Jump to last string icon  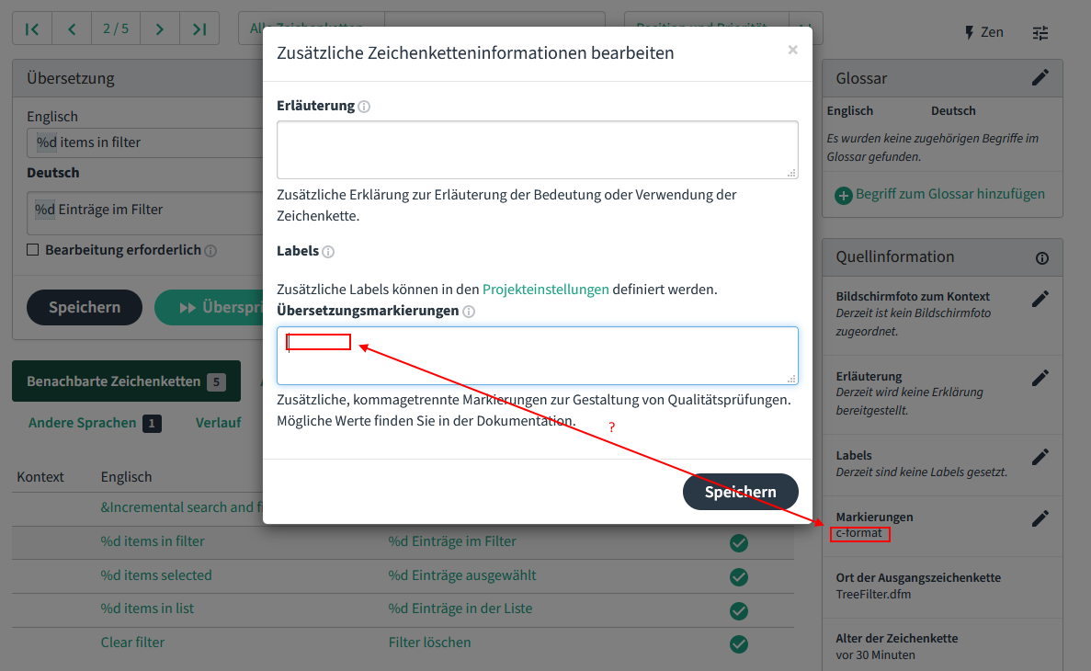point(199,28)
